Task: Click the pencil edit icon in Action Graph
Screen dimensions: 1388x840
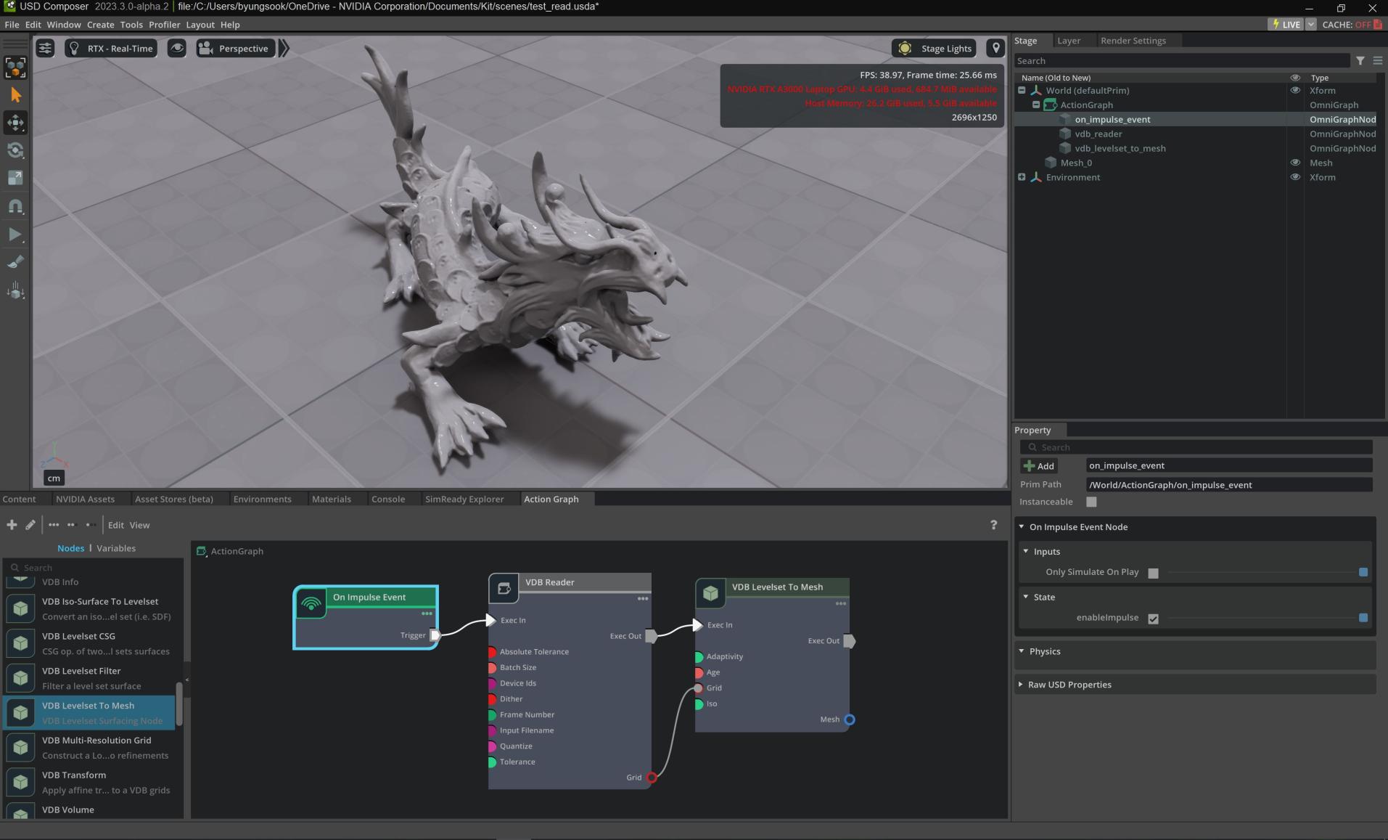Action: pos(30,525)
